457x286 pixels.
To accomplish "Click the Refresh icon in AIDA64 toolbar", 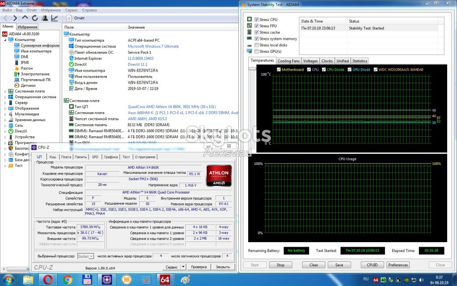I will coord(35,18).
